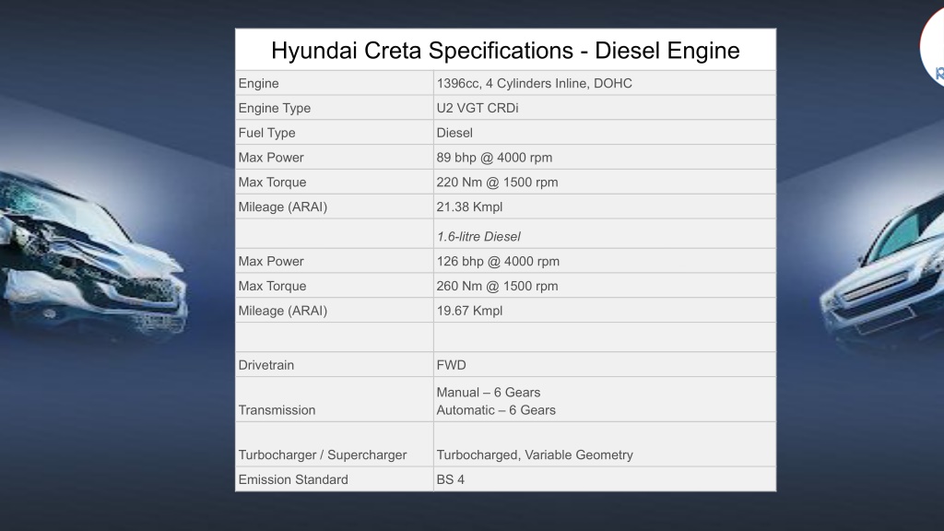Click the 220 Nm @ 1500 rpm value
Screen dimensions: 944x531
[497, 183]
